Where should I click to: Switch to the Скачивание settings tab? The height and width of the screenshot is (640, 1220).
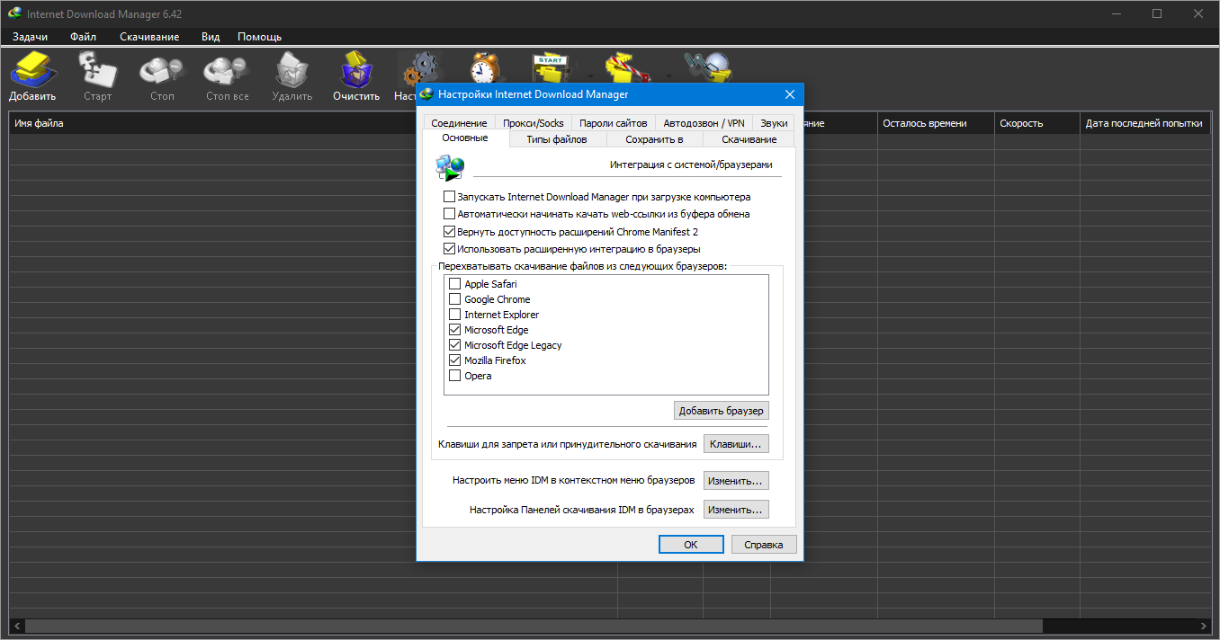tap(749, 139)
